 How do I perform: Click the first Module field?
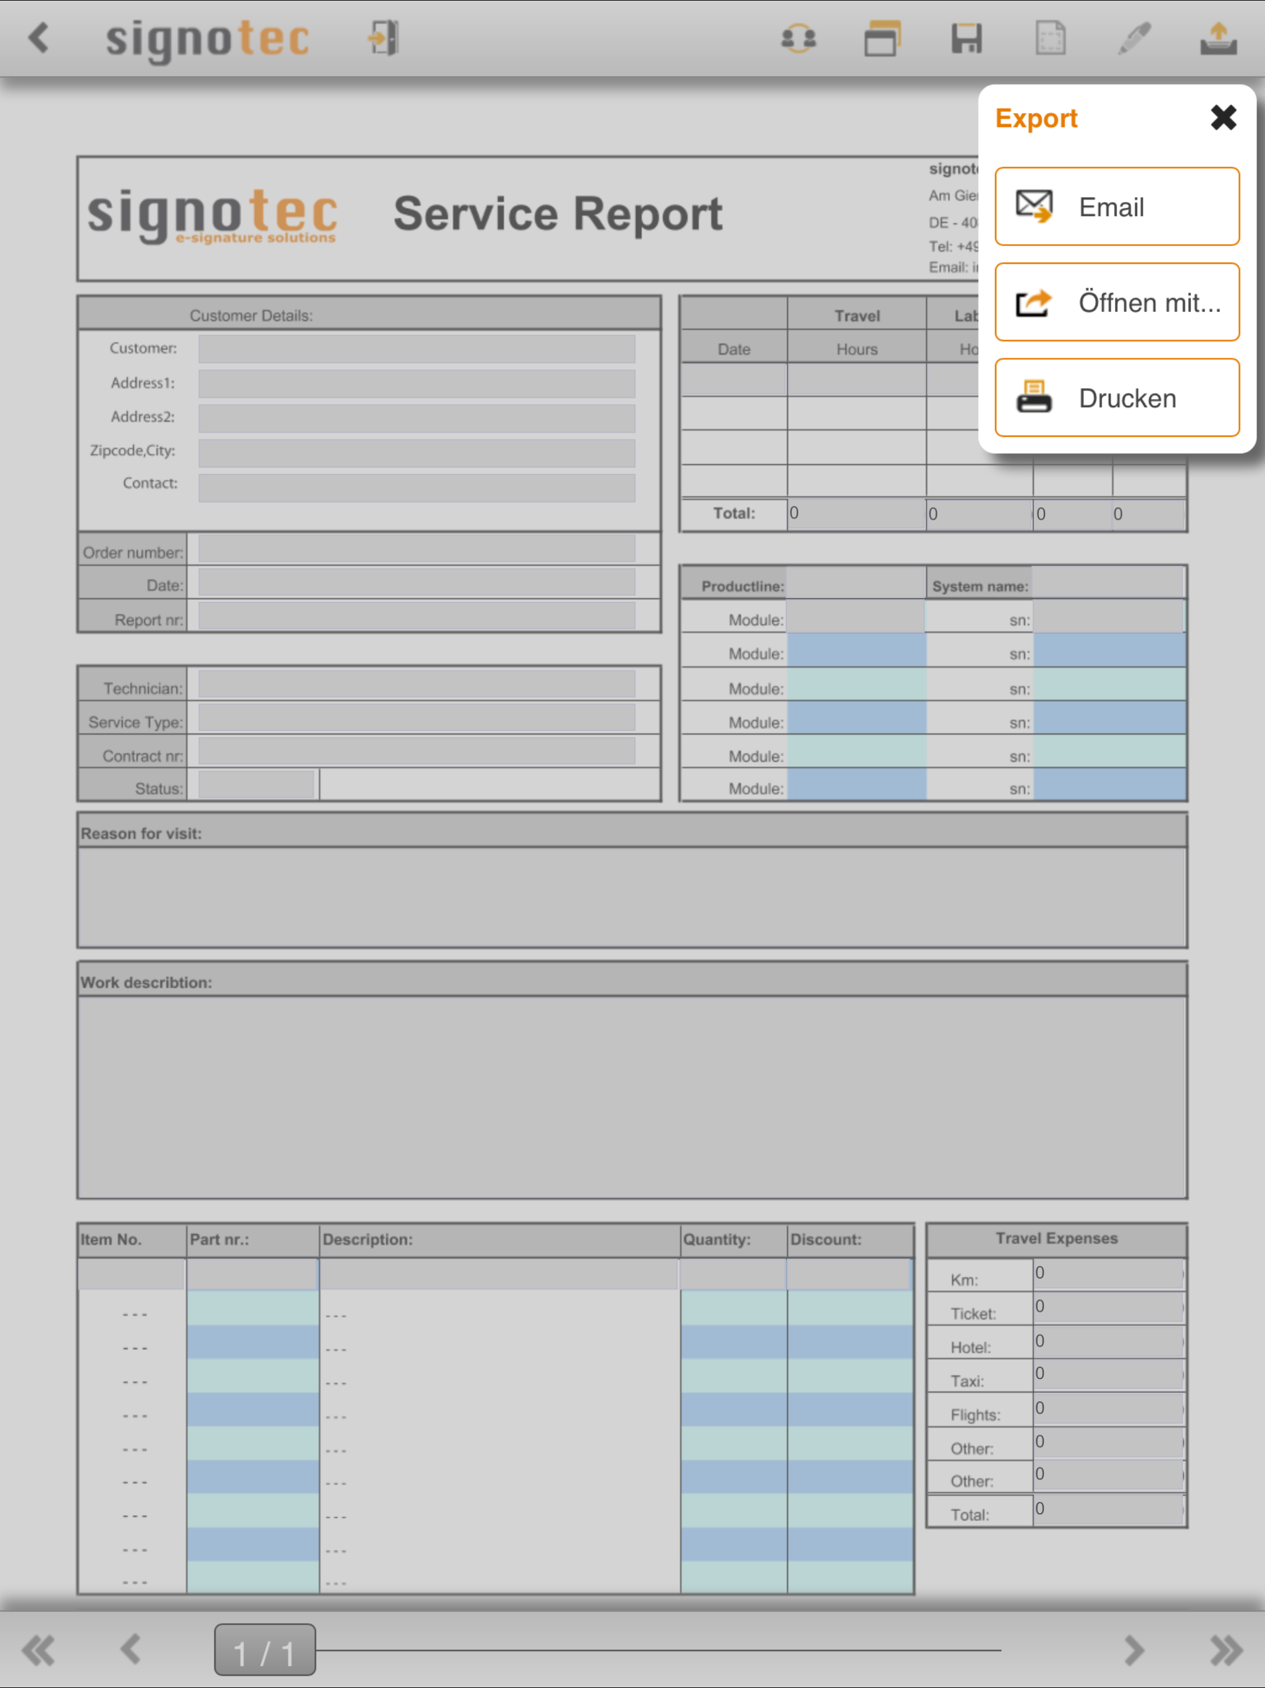tap(856, 617)
